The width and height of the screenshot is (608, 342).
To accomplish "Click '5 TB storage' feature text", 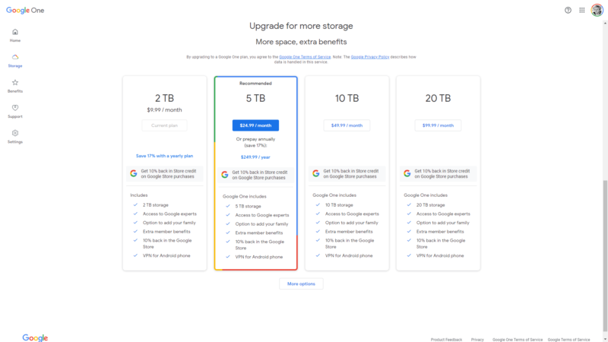I will [249, 206].
